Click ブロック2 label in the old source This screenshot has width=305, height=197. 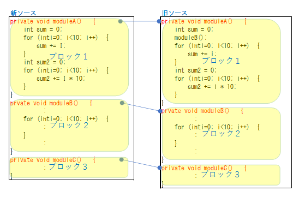(221, 133)
